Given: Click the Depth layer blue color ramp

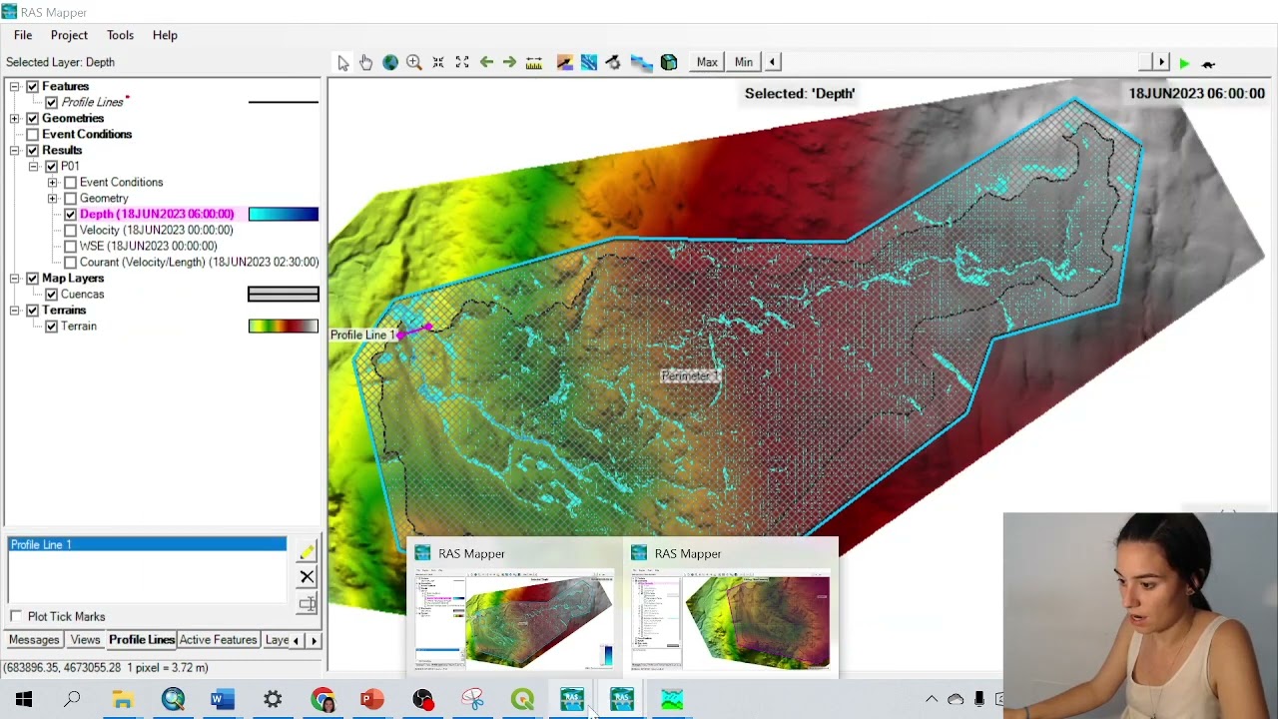Looking at the screenshot, I should click(x=284, y=214).
